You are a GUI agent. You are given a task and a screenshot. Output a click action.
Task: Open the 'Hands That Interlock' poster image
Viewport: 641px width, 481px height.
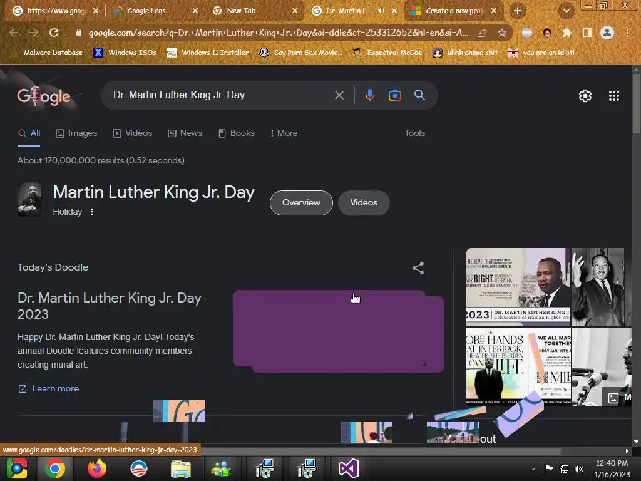[x=518, y=366]
